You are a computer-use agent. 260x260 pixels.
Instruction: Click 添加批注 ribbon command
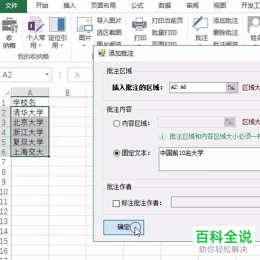(226, 21)
